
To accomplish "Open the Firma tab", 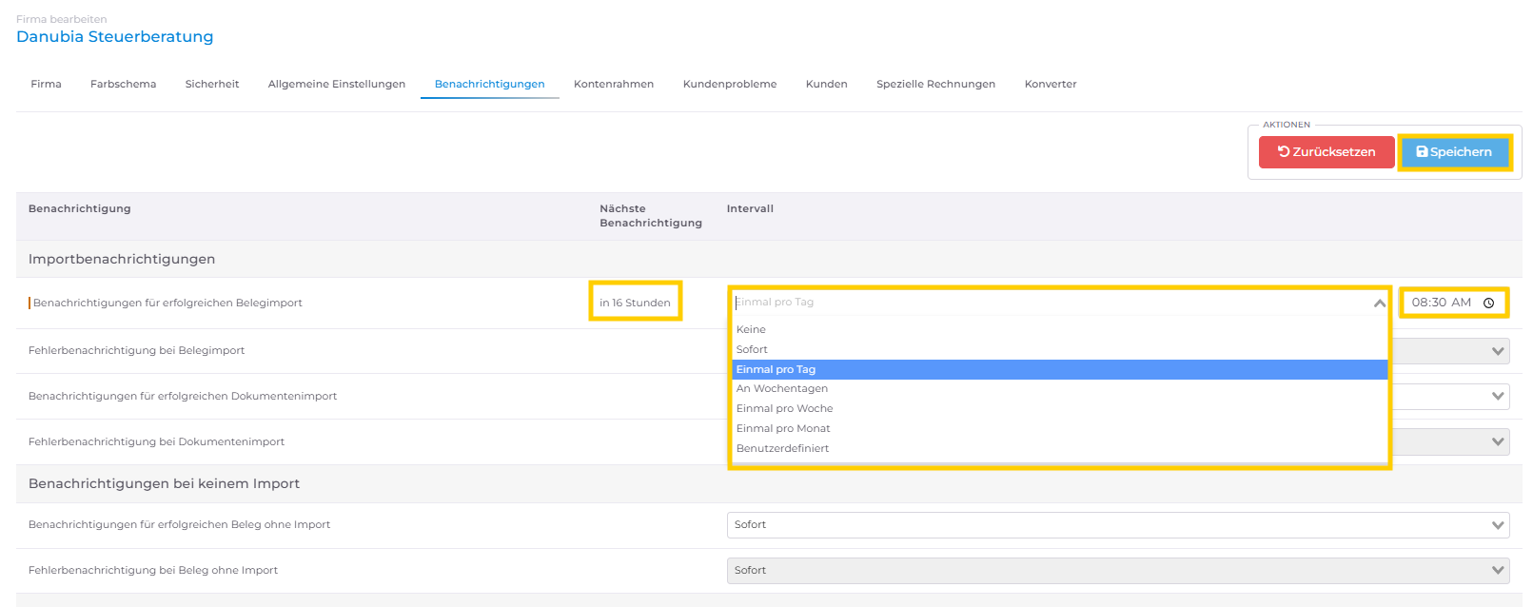I will [46, 84].
